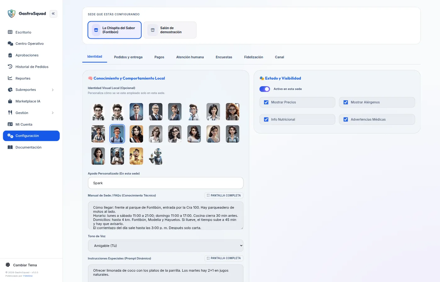This screenshot has height=282, width=440.
Task: Click the Historial de Pedidos history icon
Action: [x=10, y=67]
